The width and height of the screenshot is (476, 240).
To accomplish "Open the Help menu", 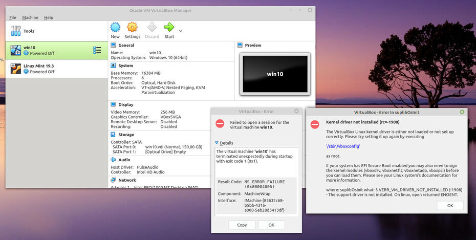I will (x=49, y=17).
